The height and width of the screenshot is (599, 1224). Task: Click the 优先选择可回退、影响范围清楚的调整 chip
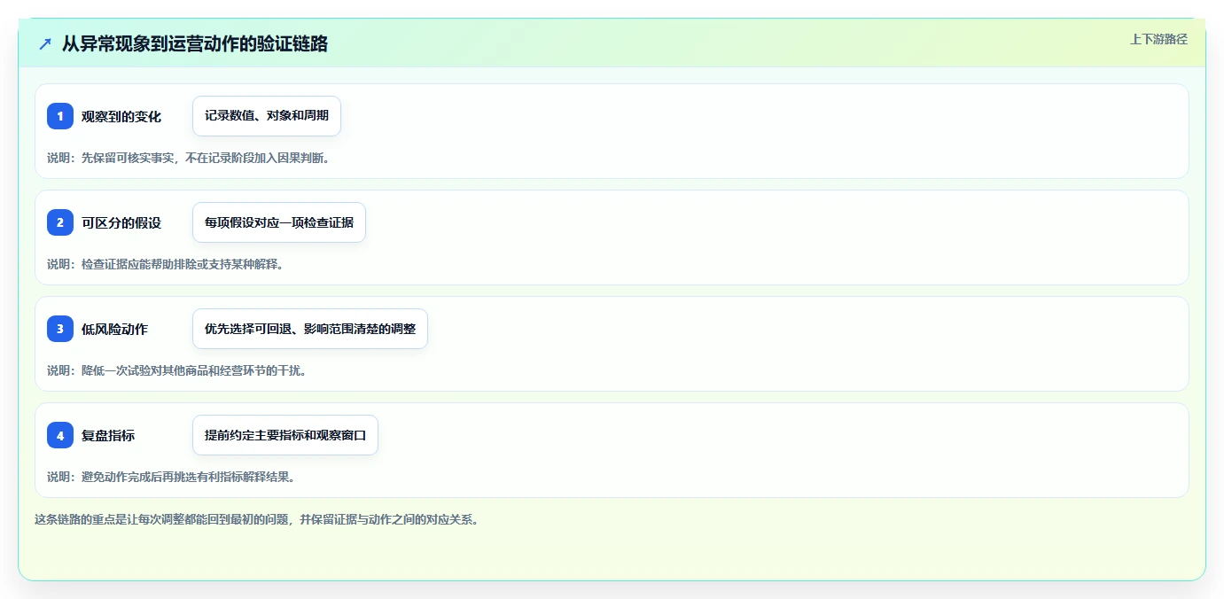[x=310, y=329]
